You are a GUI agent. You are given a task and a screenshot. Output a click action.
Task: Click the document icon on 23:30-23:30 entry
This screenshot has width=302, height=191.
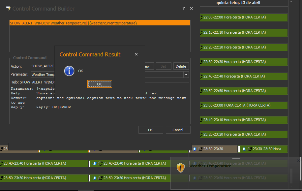click(x=195, y=149)
